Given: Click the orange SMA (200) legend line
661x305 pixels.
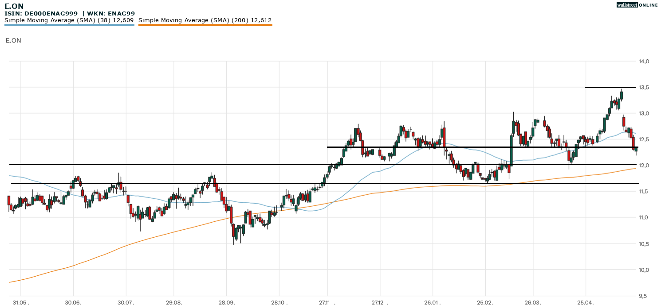Looking at the screenshot, I should pyautogui.click(x=205, y=25).
